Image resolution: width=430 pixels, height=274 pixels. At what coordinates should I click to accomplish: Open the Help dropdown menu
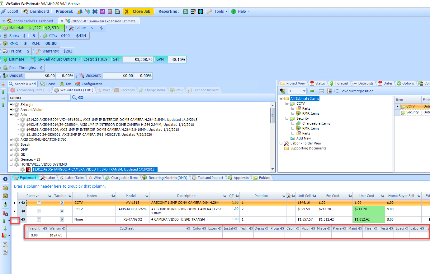tap(241, 11)
